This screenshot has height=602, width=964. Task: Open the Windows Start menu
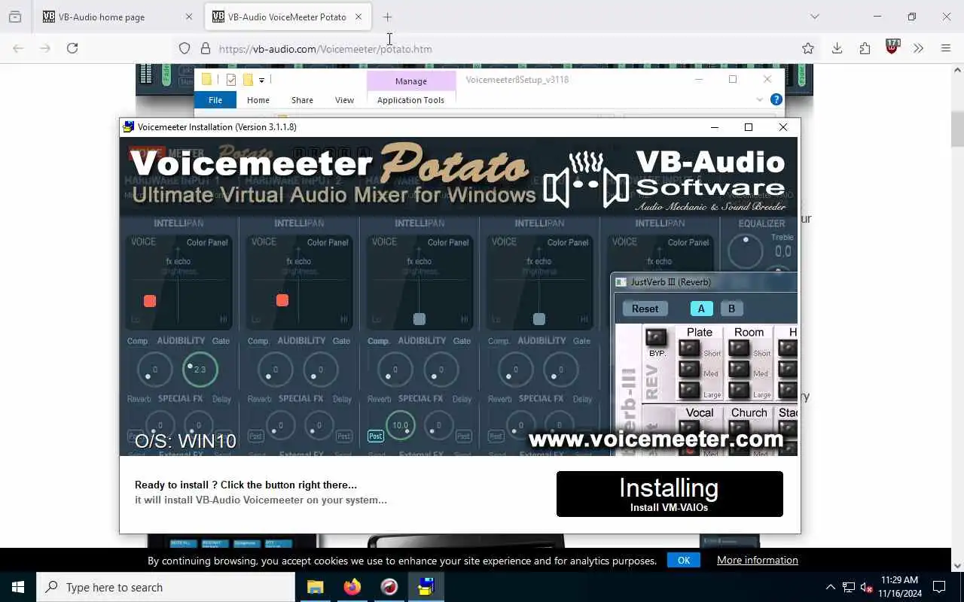tap(18, 587)
